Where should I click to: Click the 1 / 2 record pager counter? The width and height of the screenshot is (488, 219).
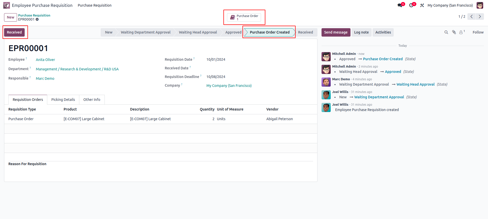tap(462, 17)
